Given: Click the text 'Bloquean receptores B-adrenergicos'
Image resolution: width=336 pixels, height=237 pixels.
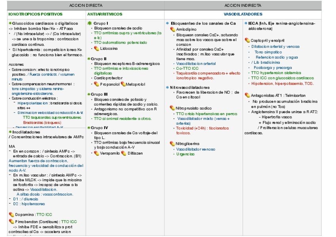Looking at the screenshot, I should coord(127,64).
